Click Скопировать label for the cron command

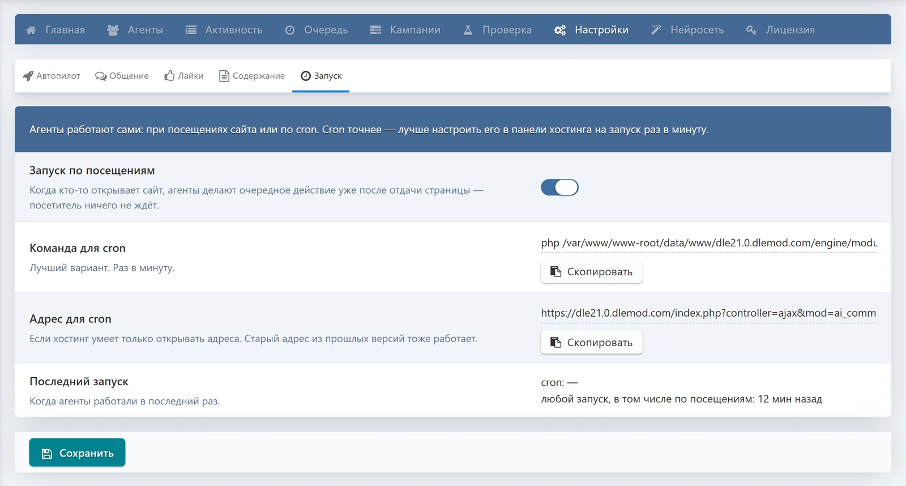[600, 272]
